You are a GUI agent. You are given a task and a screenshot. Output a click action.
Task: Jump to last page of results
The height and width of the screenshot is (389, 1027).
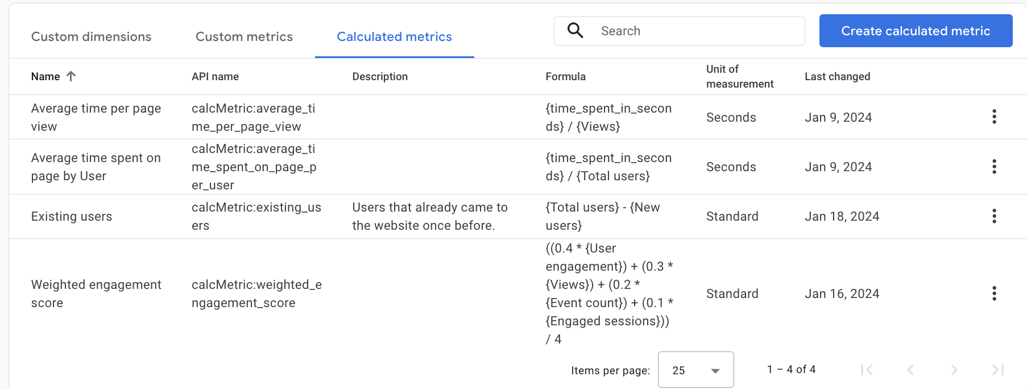click(x=998, y=370)
